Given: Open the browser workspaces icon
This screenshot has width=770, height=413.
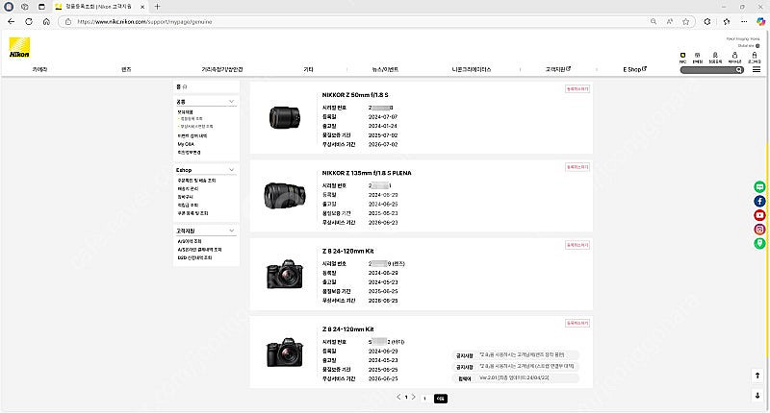Looking at the screenshot, I should coord(25,7).
